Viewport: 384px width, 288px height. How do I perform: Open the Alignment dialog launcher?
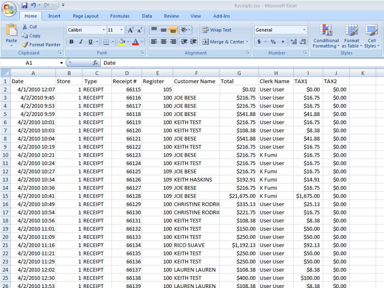pos(247,52)
